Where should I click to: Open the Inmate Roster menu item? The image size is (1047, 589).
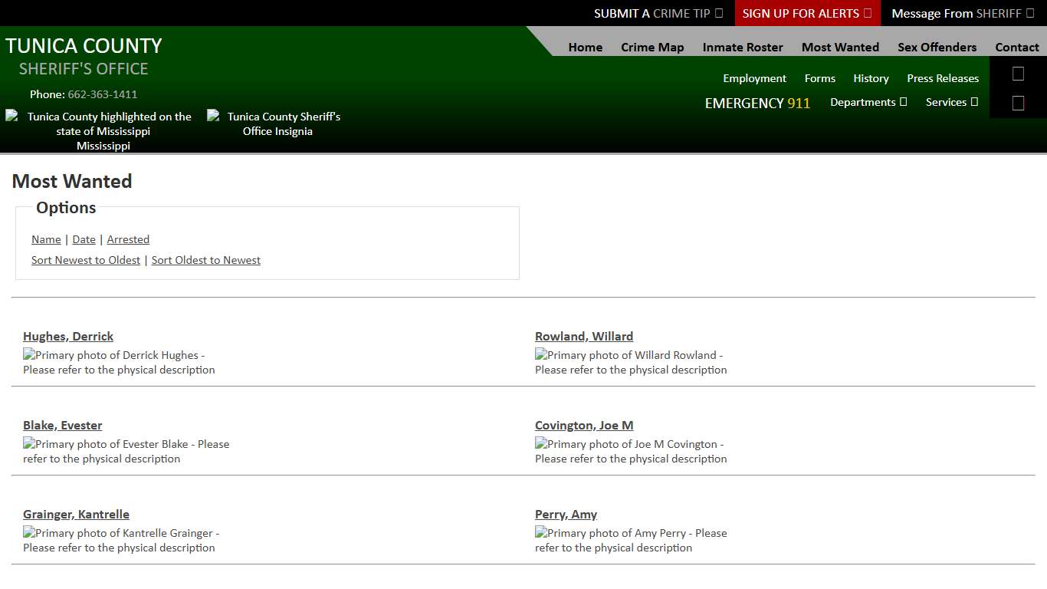pos(742,47)
